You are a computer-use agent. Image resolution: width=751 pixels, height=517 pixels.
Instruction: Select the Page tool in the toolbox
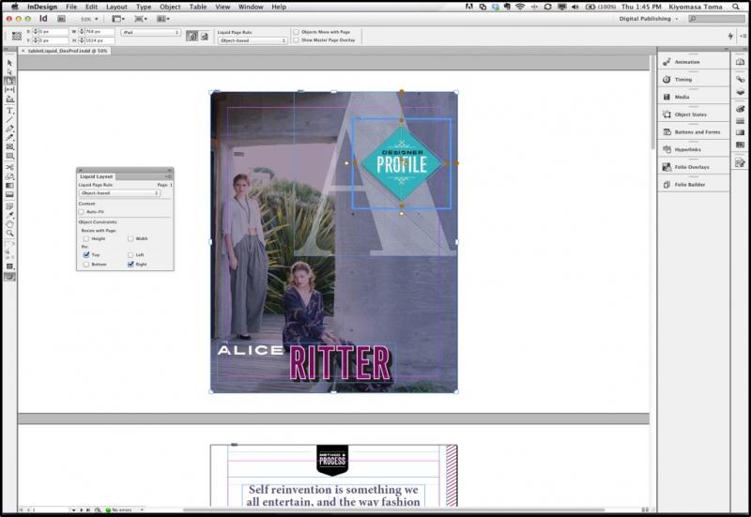point(9,81)
